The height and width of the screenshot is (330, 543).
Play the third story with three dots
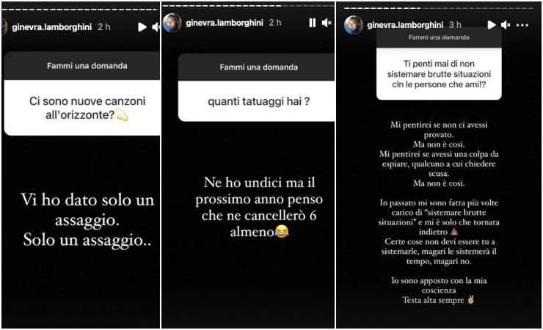(x=491, y=25)
